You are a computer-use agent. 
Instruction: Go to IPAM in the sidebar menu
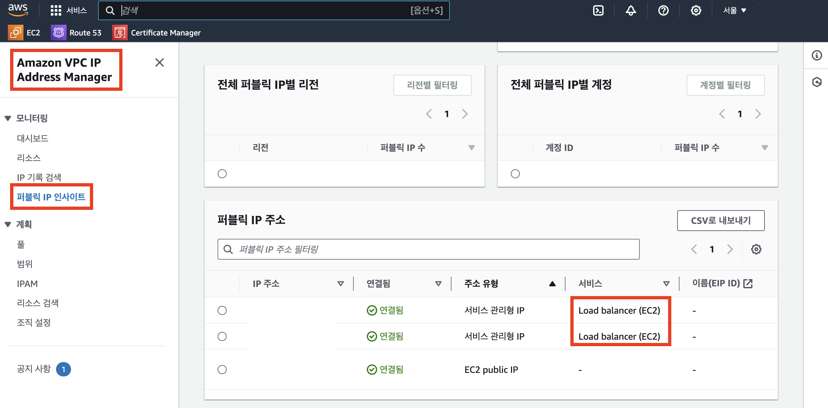tap(27, 284)
